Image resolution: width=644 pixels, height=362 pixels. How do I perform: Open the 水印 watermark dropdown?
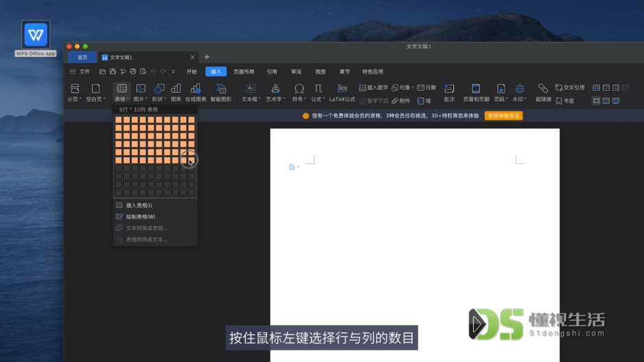(x=519, y=92)
